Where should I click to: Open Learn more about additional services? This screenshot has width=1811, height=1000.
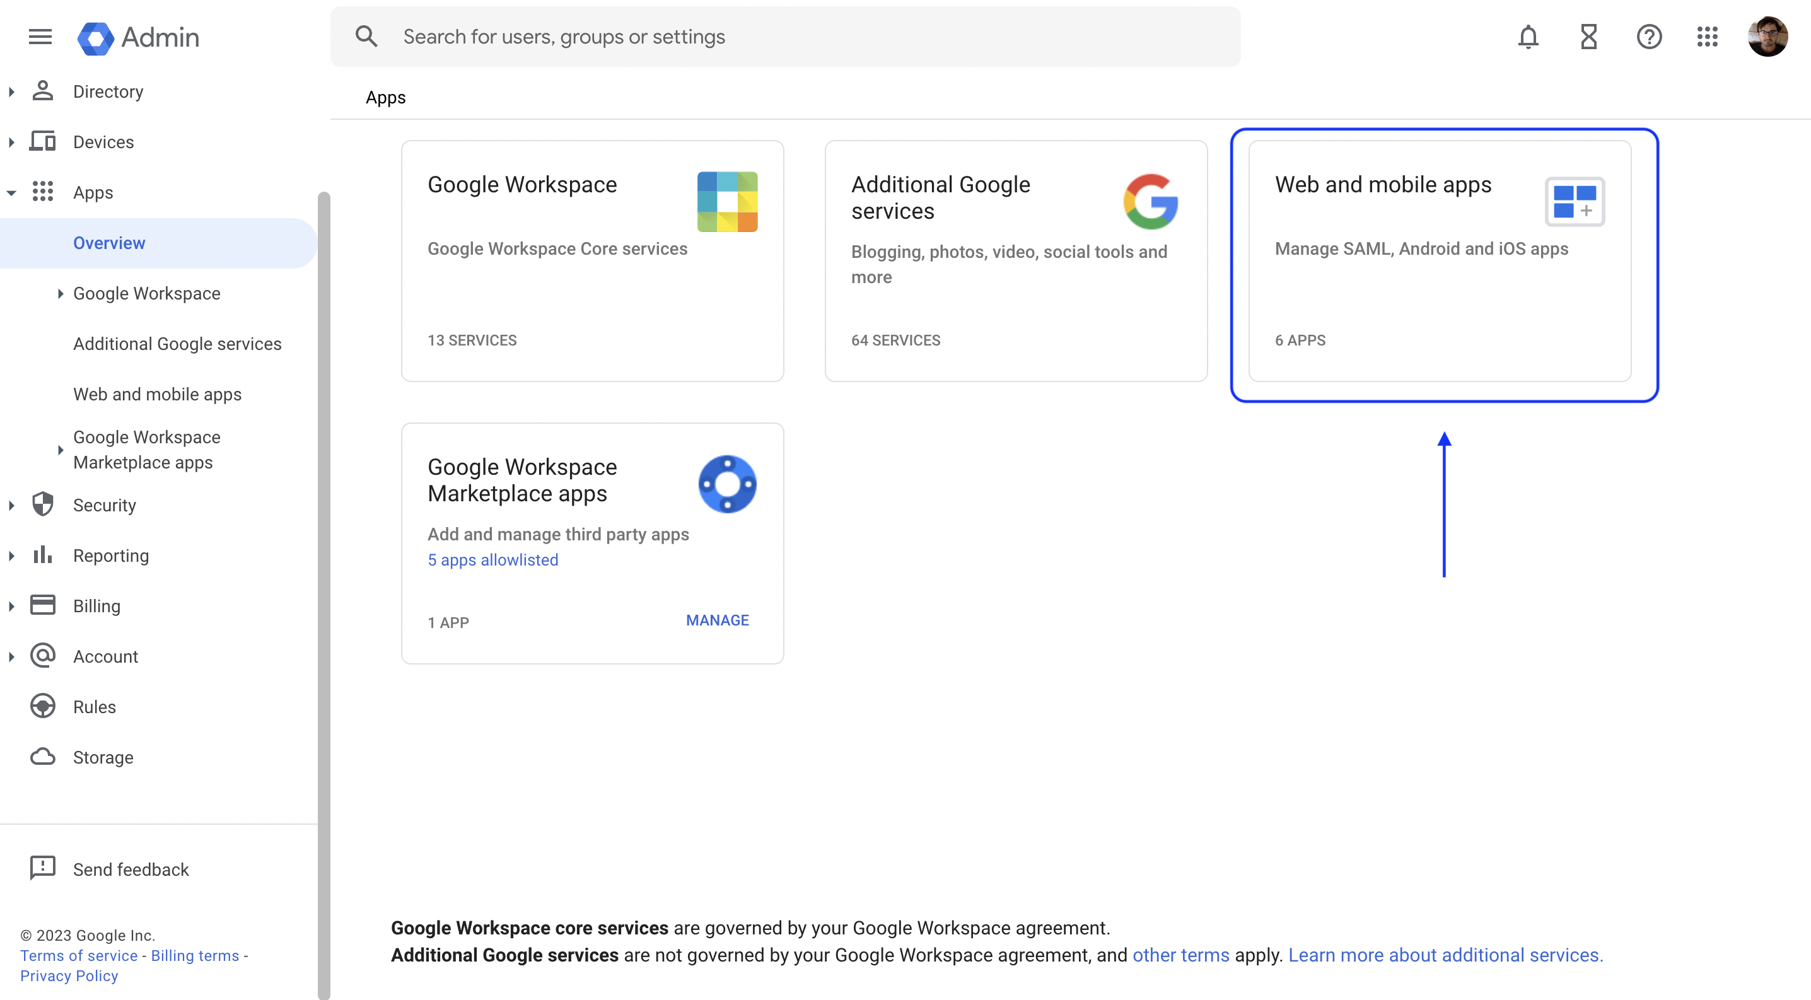coord(1445,955)
